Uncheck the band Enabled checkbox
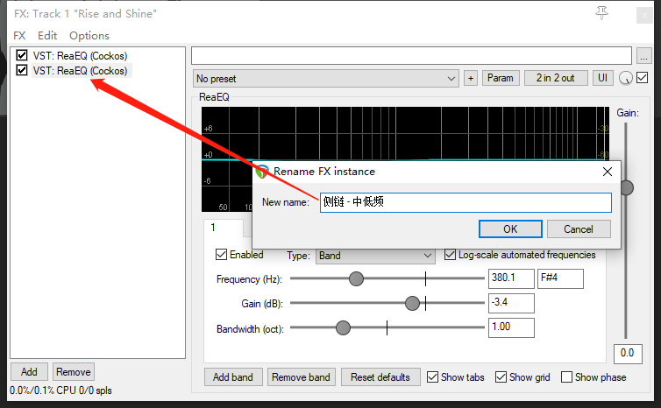Screen dimensions: 661x408 (x=221, y=254)
